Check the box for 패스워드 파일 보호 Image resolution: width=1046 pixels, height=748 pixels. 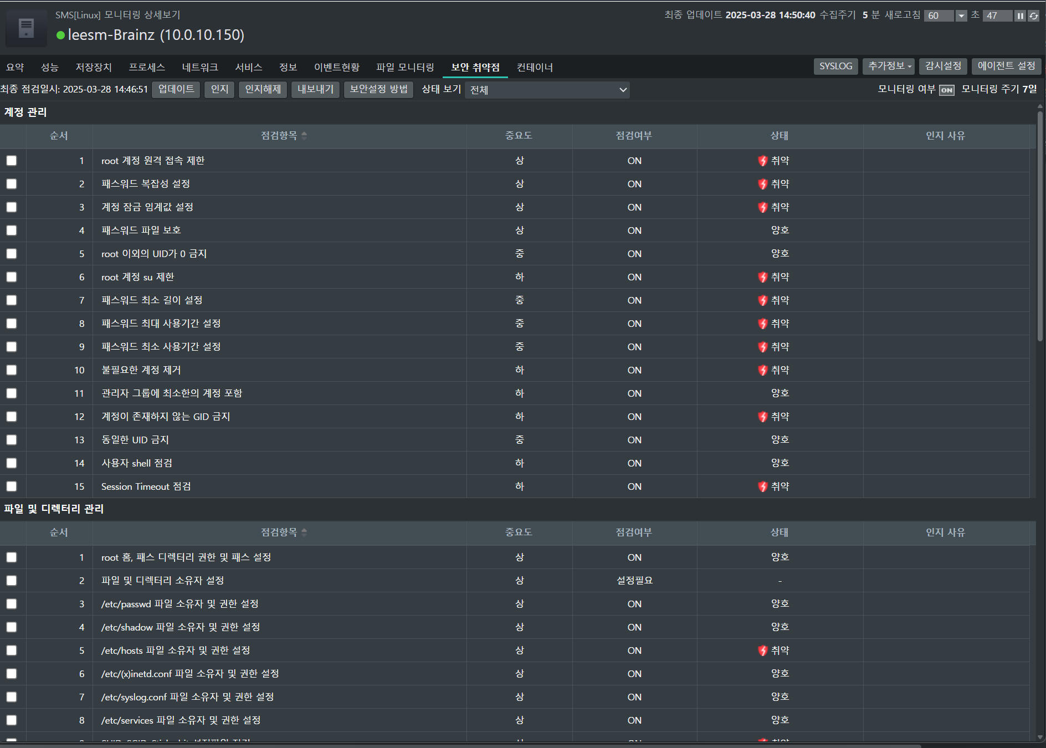pos(12,230)
